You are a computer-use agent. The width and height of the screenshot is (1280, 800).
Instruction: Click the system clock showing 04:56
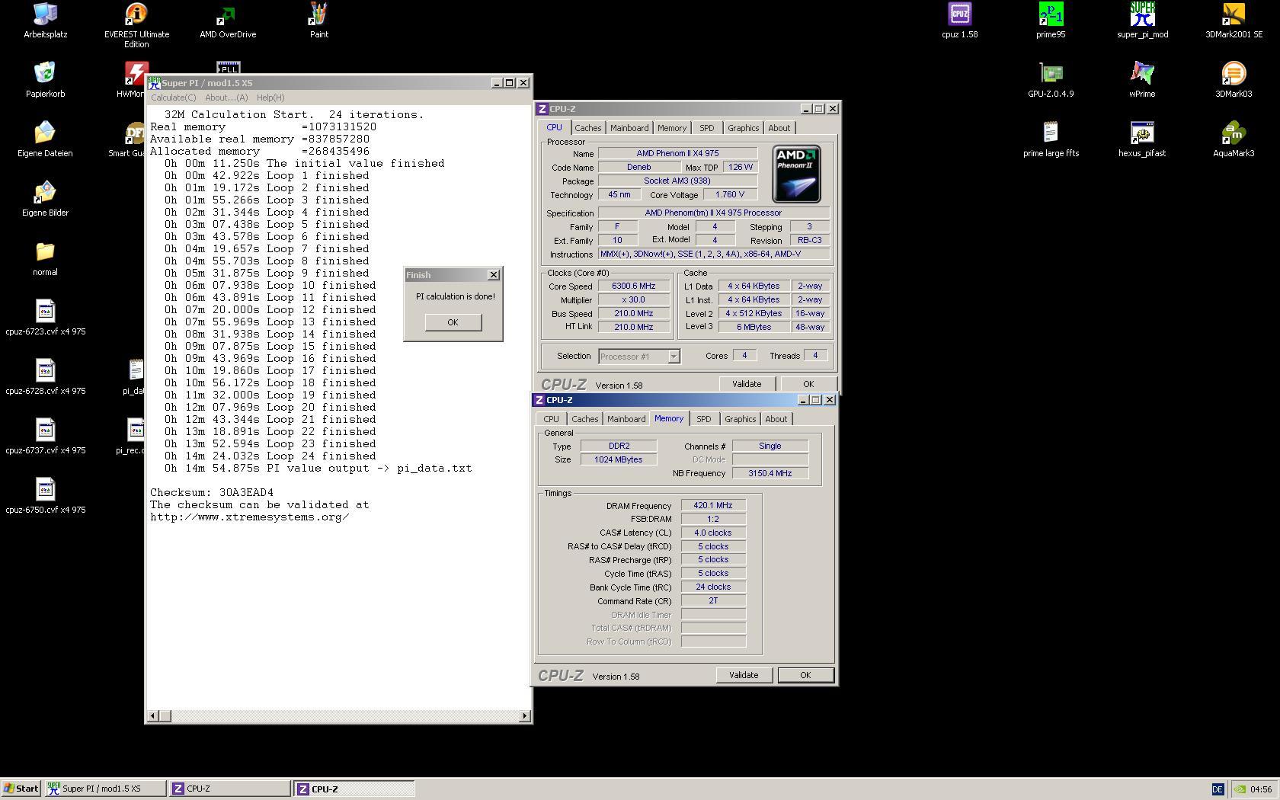tap(1261, 789)
